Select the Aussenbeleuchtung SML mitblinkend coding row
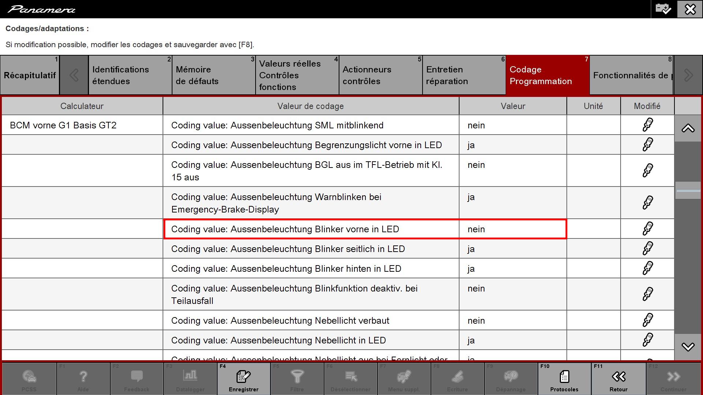The width and height of the screenshot is (703, 395). (310, 125)
